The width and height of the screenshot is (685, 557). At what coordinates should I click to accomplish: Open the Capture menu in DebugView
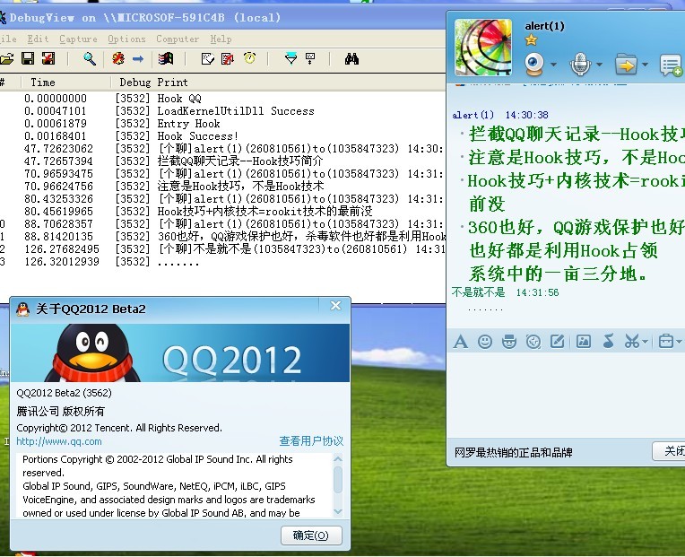point(79,39)
